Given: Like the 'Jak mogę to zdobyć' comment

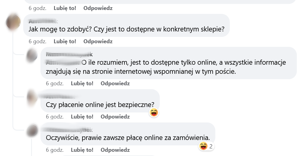Looking at the screenshot, I should 65,41.
